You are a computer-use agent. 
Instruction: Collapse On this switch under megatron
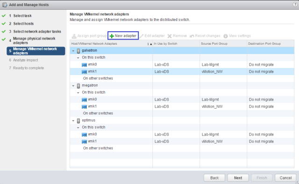[x=78, y=93]
